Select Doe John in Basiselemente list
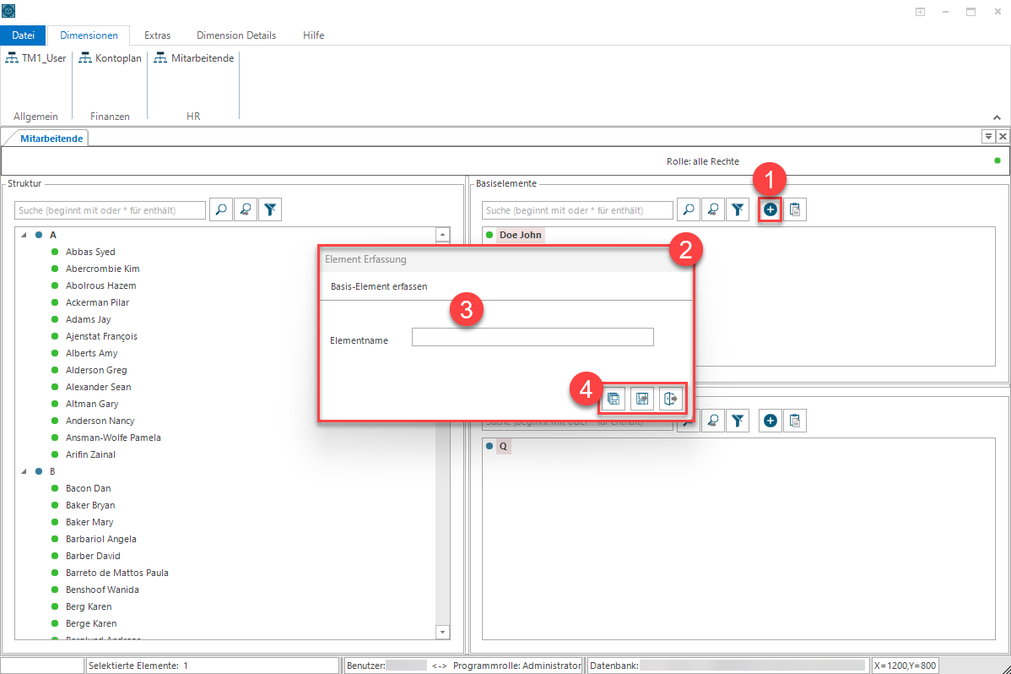The width and height of the screenshot is (1011, 674). coord(521,235)
